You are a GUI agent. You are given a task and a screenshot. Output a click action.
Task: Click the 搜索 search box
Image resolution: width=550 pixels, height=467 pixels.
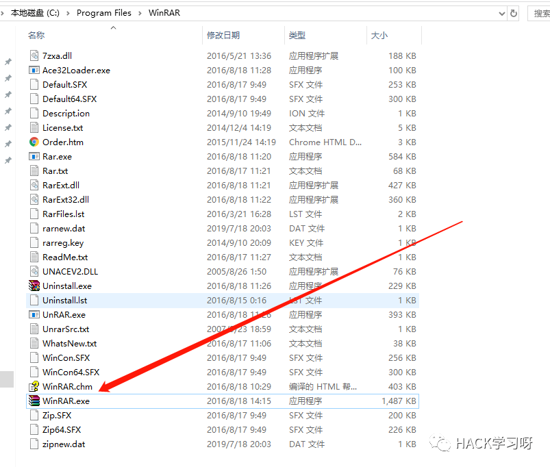pyautogui.click(x=539, y=14)
